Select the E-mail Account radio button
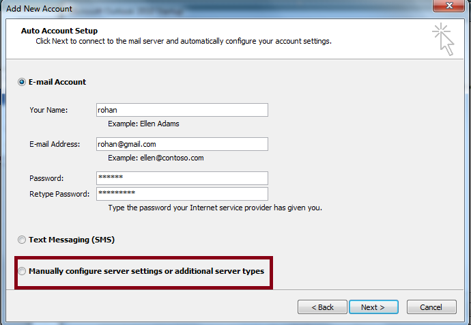 point(23,83)
